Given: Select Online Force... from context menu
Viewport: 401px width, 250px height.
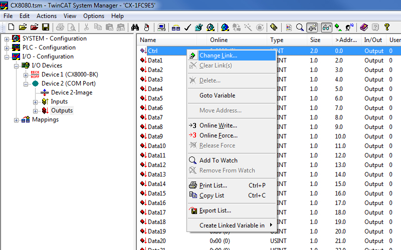Looking at the screenshot, I should tap(232, 135).
